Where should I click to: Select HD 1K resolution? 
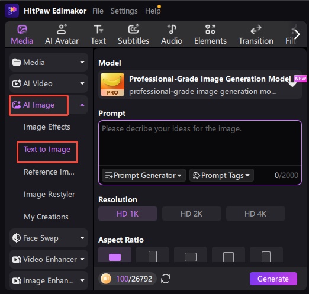pos(128,214)
